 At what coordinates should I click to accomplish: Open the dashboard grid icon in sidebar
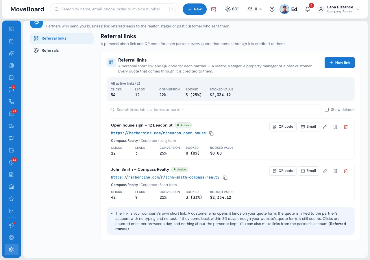11,29
